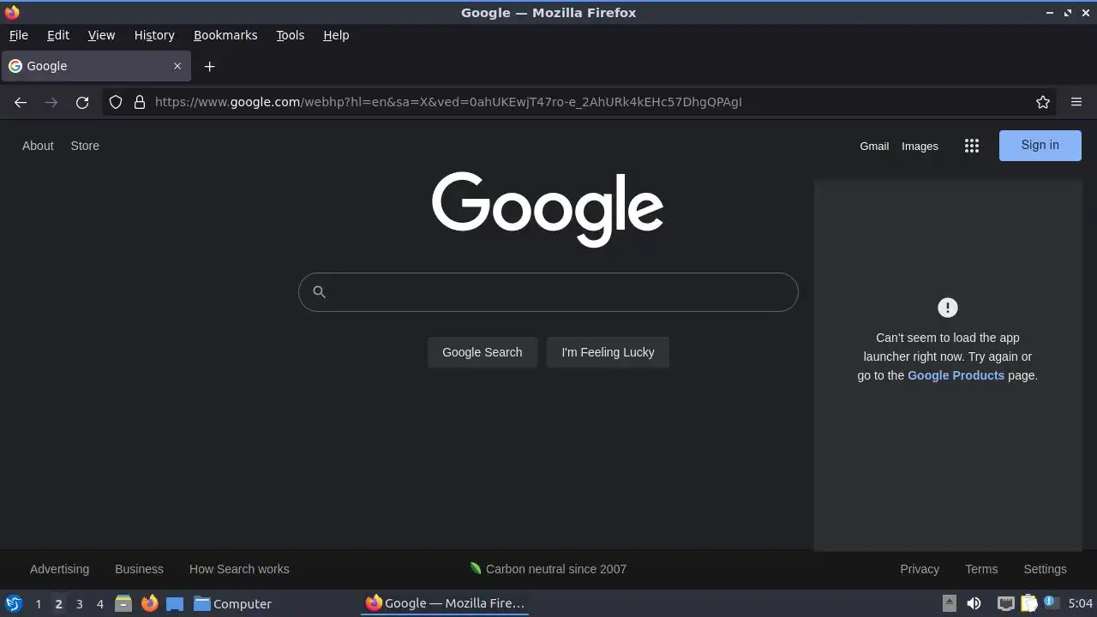Screen dimensions: 1097x617
Task: Click the Sign in button
Action: [x=1040, y=145]
